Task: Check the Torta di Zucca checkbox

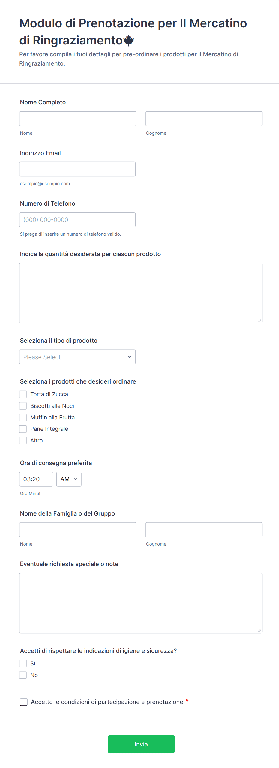Action: [23, 394]
